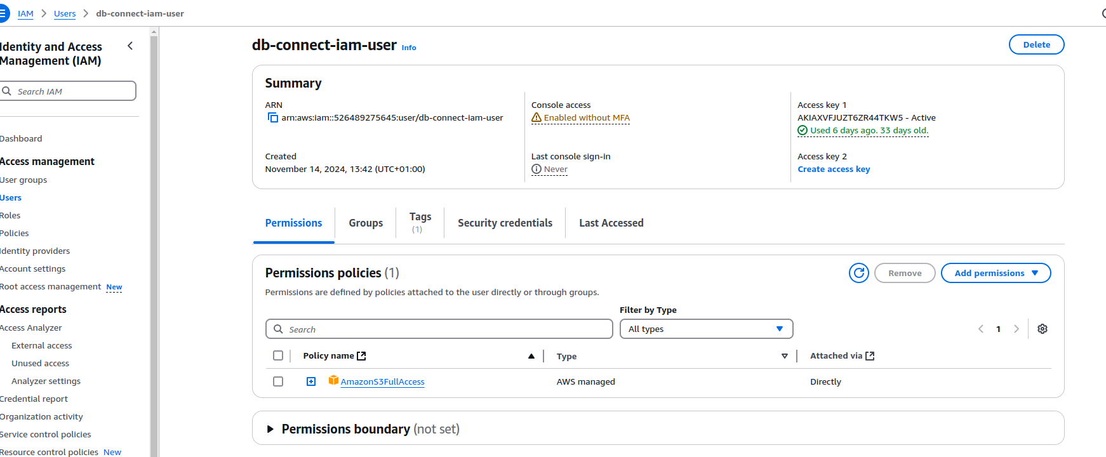Toggle the select-all policies checkbox
This screenshot has width=1106, height=457.
[278, 355]
